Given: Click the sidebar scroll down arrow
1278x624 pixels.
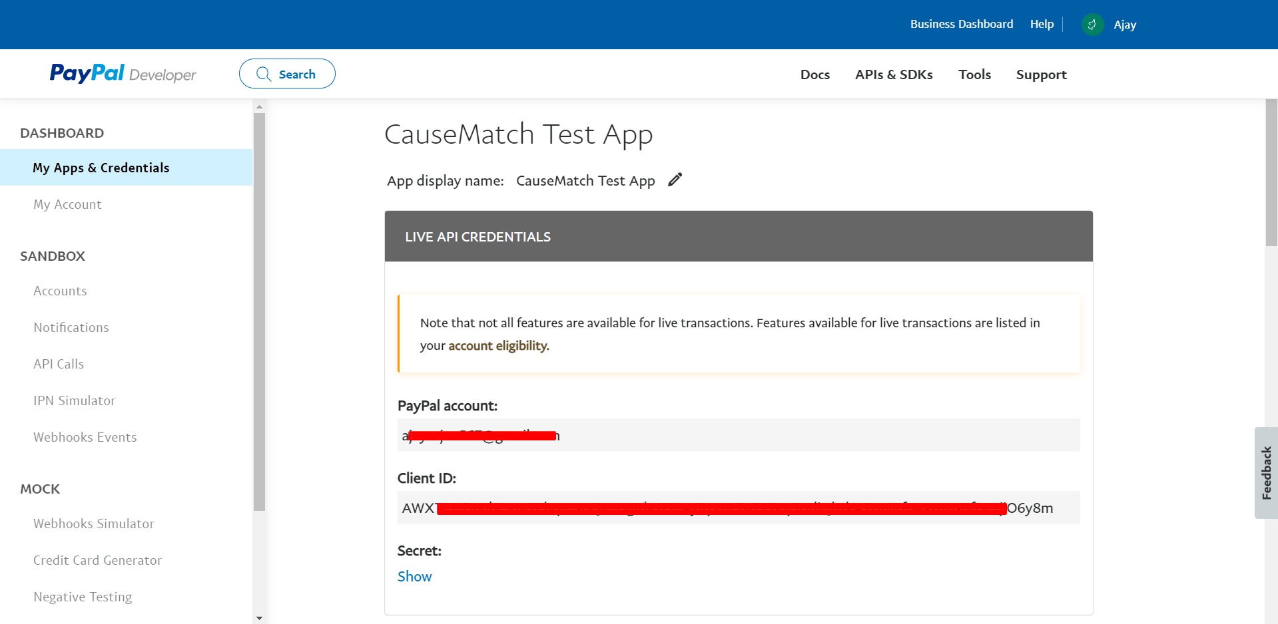Looking at the screenshot, I should 259,618.
